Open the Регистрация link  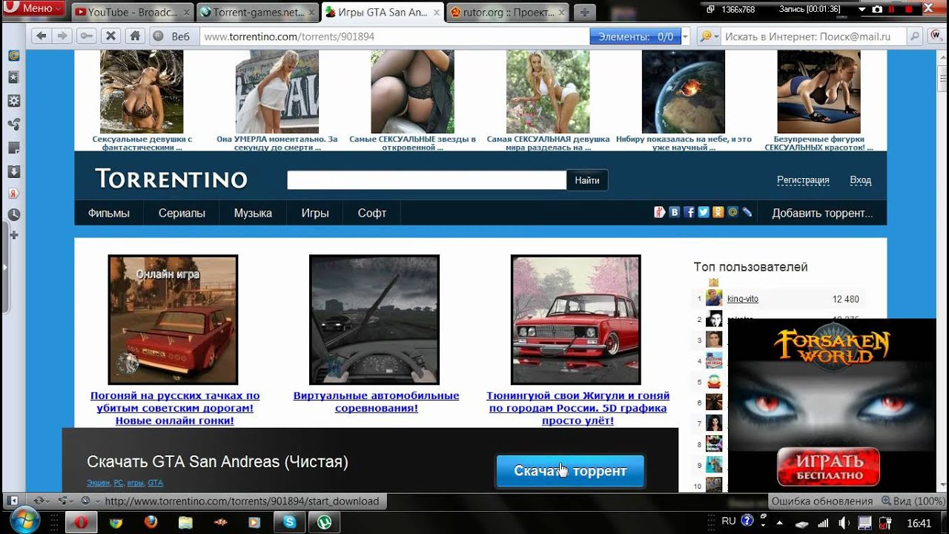803,180
